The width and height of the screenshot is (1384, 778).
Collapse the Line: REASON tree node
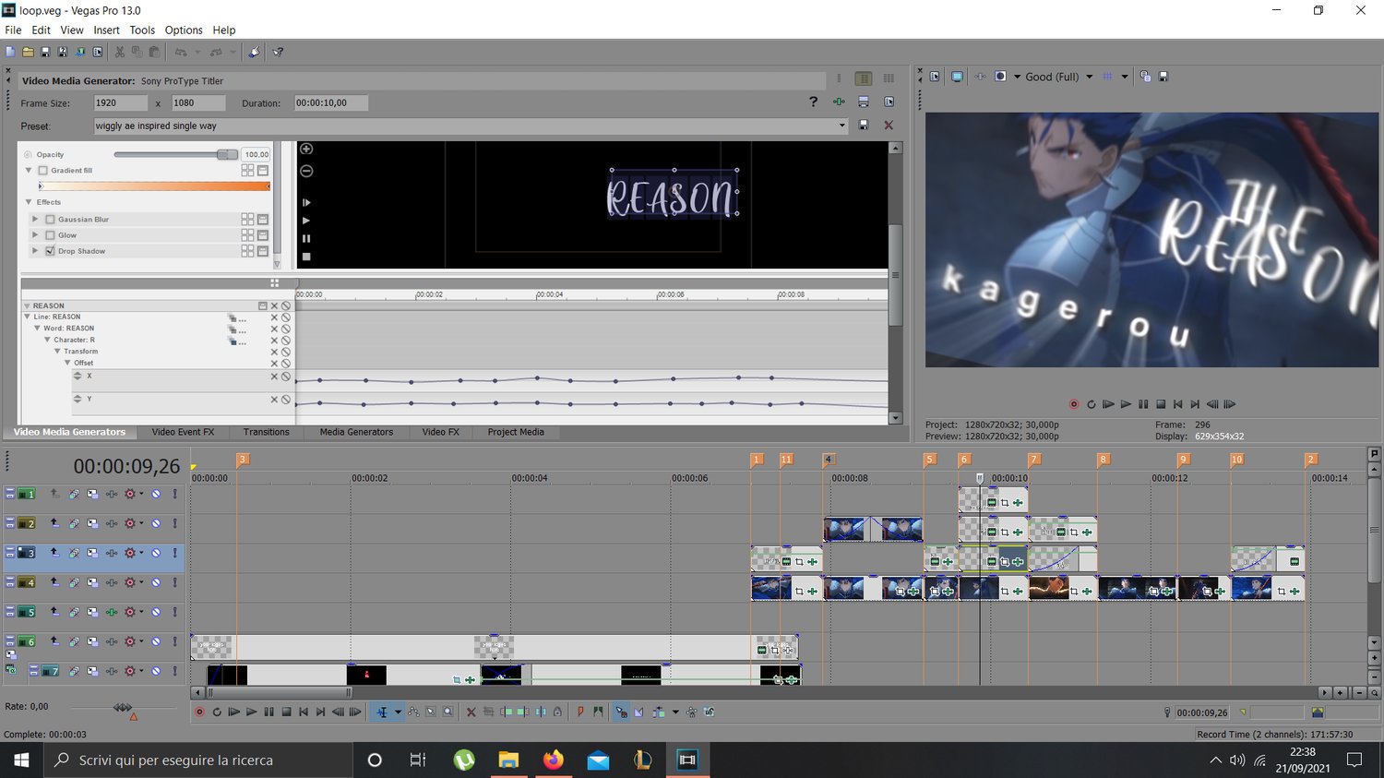(28, 317)
